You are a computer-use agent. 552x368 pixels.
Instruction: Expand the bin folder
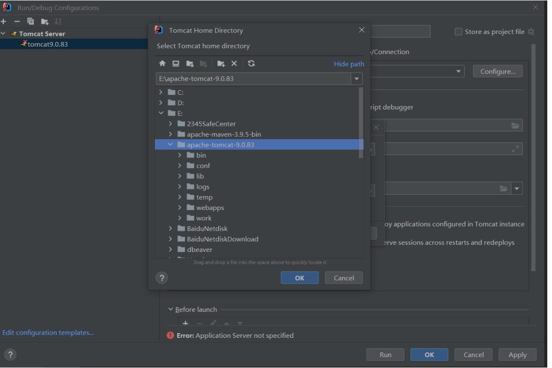coord(179,155)
